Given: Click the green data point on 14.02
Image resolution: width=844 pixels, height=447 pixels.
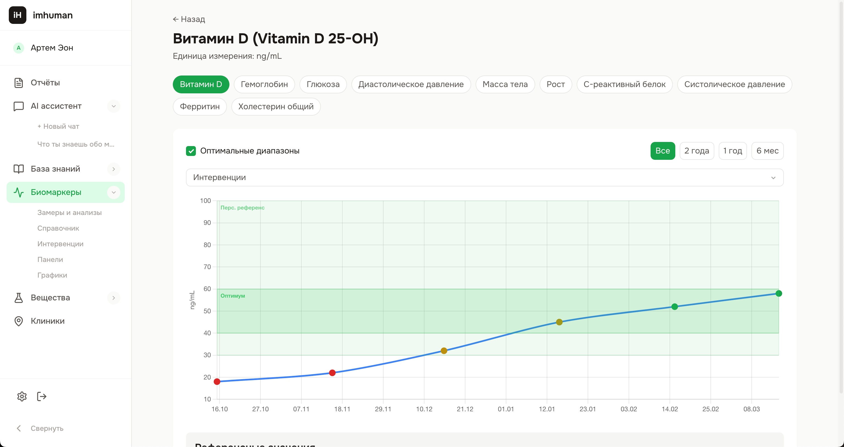Looking at the screenshot, I should click(674, 306).
